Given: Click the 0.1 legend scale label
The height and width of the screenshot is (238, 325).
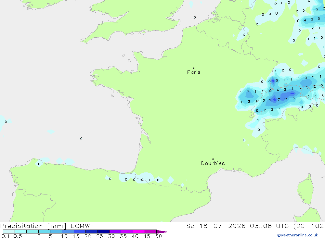Looking at the screenshot, I should click(6, 236).
